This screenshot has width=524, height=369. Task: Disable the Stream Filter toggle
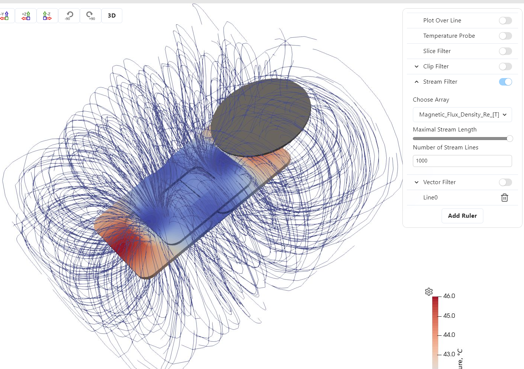(505, 82)
